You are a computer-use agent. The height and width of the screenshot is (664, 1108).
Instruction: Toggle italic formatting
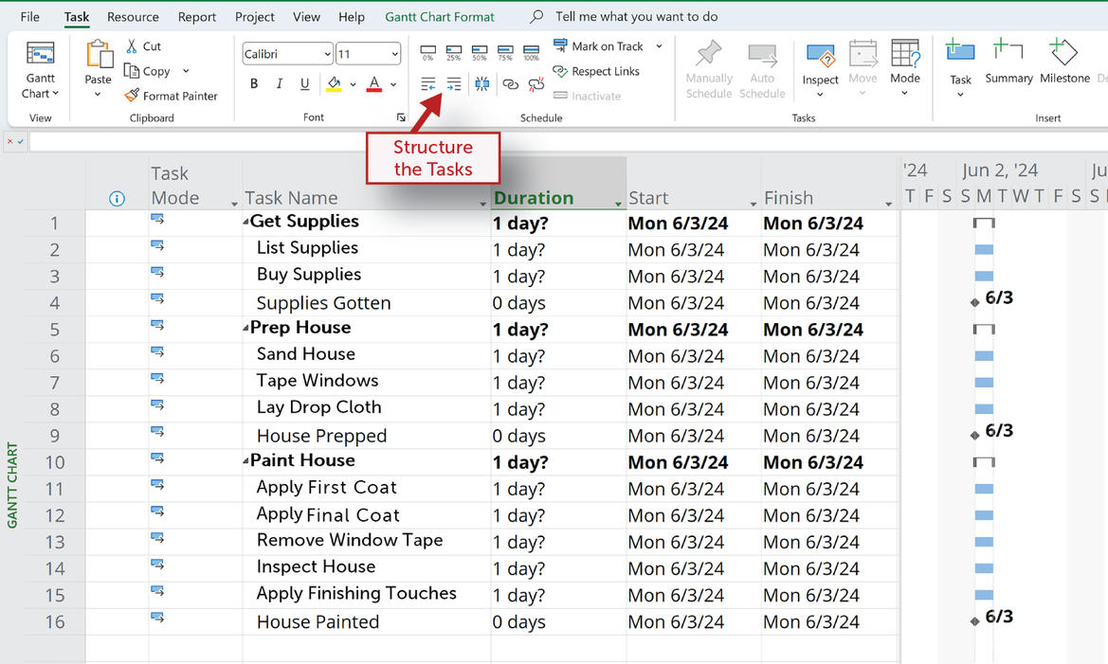[279, 84]
